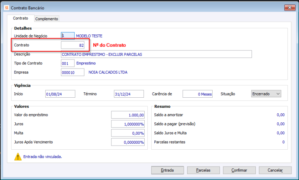Select the Contrato tab
This screenshot has width=299, height=180.
(21, 18)
